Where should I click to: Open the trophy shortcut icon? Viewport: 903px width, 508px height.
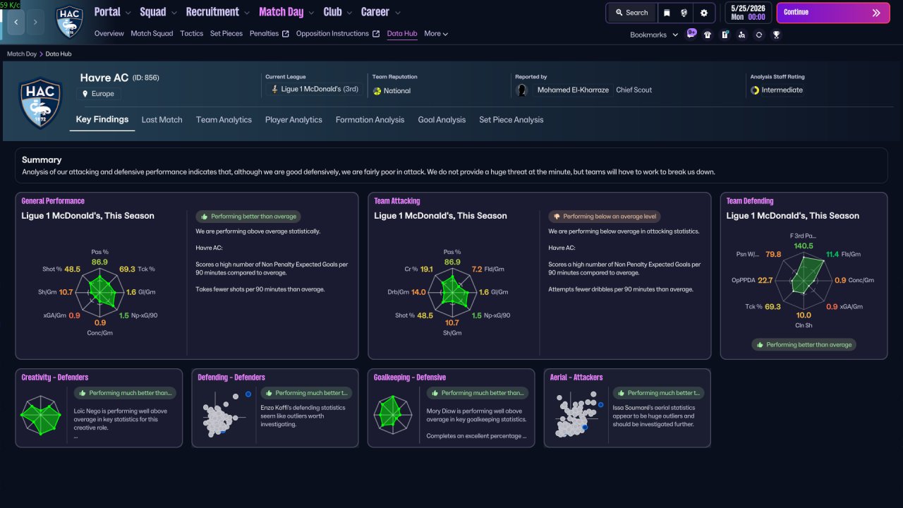click(776, 35)
